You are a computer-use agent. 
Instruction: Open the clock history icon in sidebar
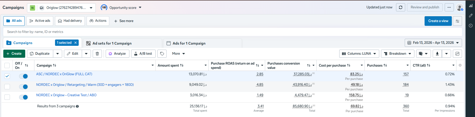click(471, 26)
